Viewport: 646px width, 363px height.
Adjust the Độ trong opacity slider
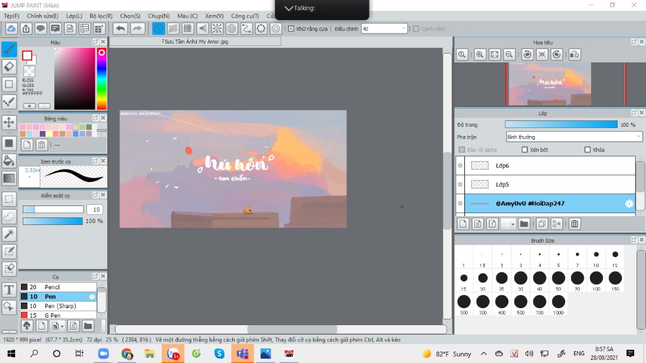tap(561, 125)
